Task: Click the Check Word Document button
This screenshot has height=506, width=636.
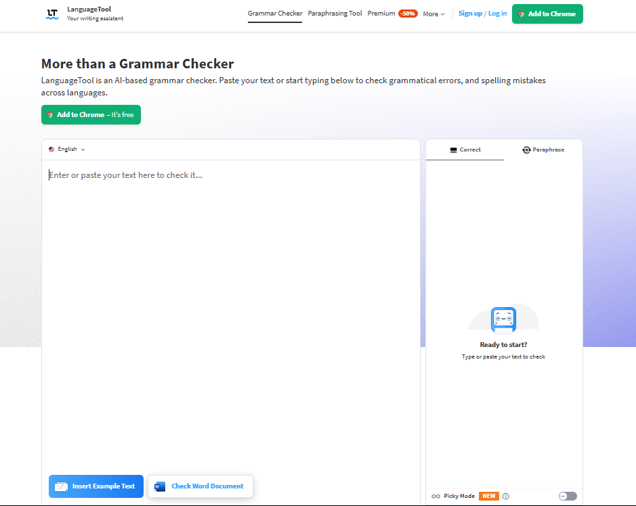Action: [200, 486]
